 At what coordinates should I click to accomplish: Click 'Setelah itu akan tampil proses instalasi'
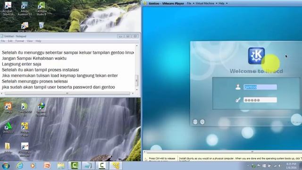40,70
